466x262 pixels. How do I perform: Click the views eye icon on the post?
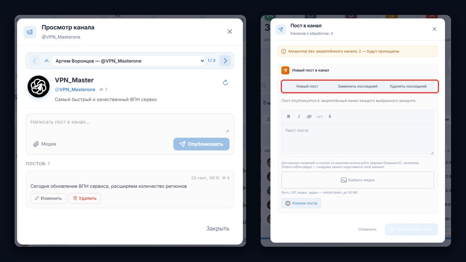click(224, 178)
